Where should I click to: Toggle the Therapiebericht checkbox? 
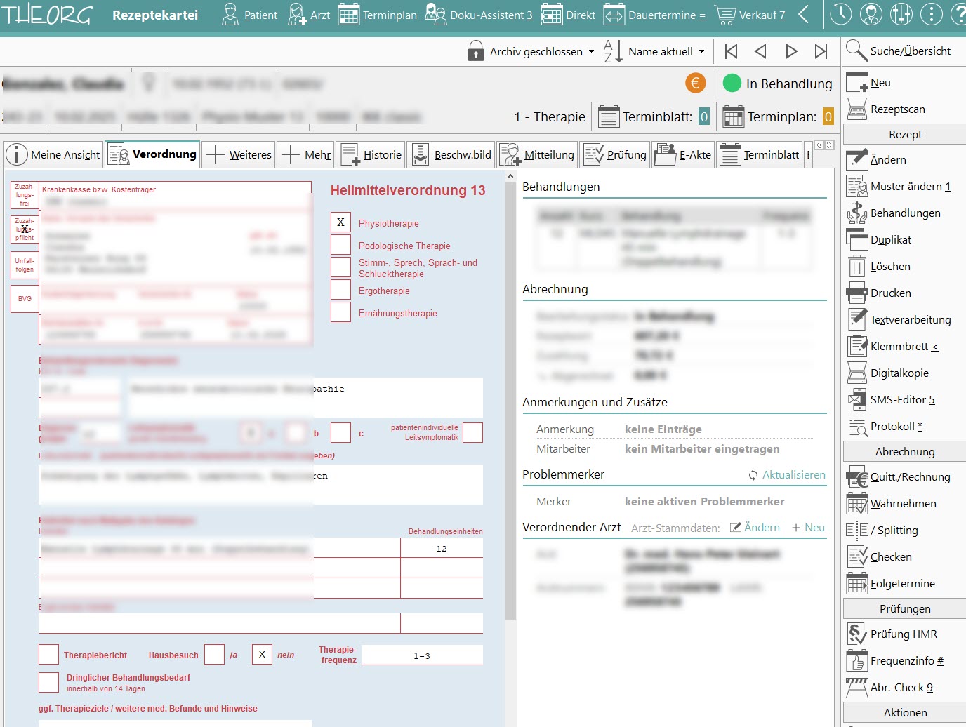pyautogui.click(x=48, y=654)
